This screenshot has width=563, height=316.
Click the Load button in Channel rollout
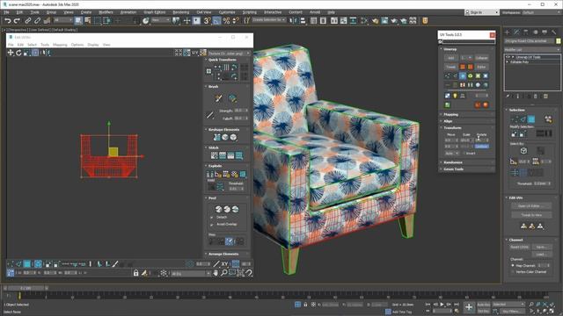pyautogui.click(x=541, y=255)
